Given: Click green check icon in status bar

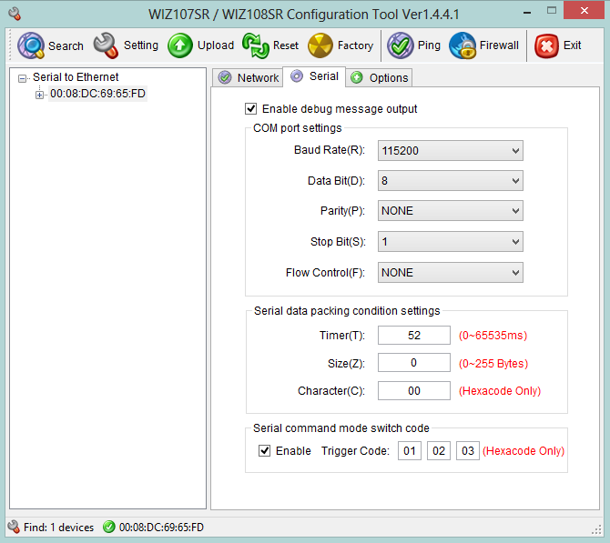Looking at the screenshot, I should tap(109, 527).
